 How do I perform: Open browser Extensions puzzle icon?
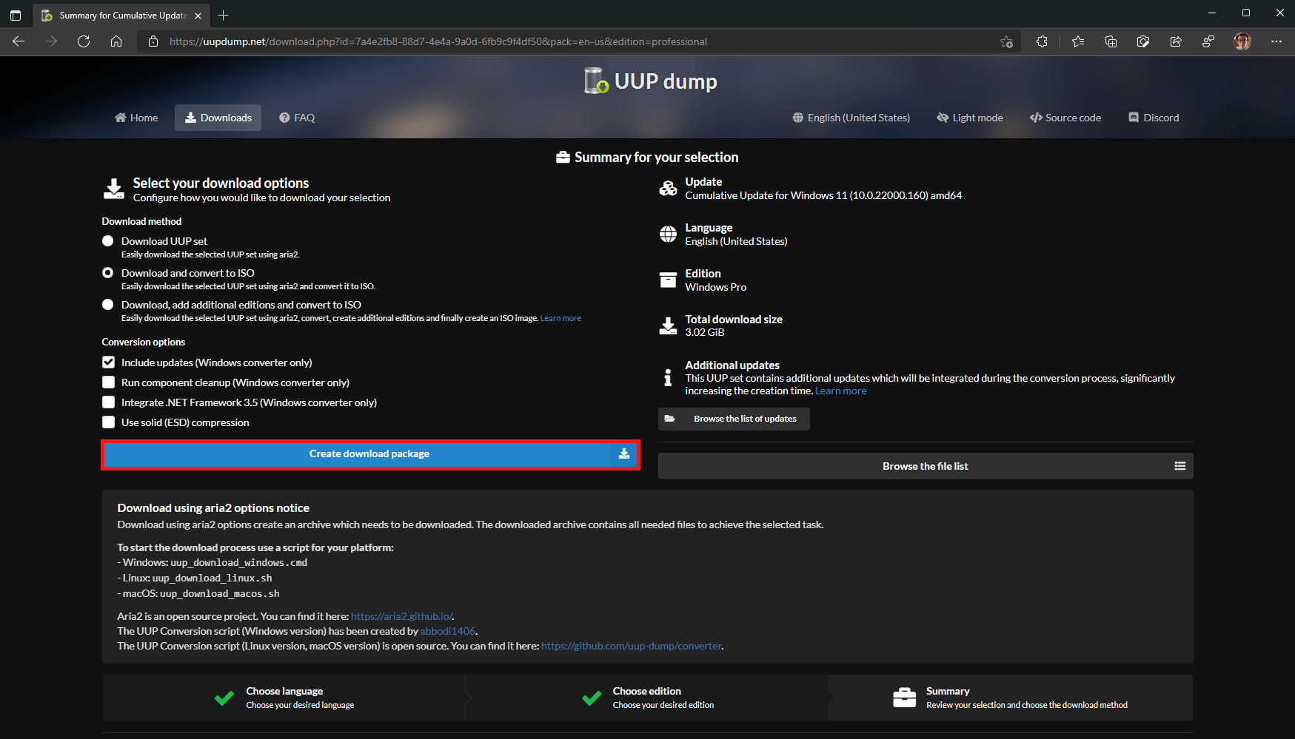[x=1042, y=41]
